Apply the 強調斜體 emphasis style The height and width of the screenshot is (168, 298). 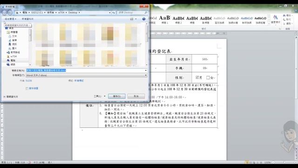(x=233, y=20)
